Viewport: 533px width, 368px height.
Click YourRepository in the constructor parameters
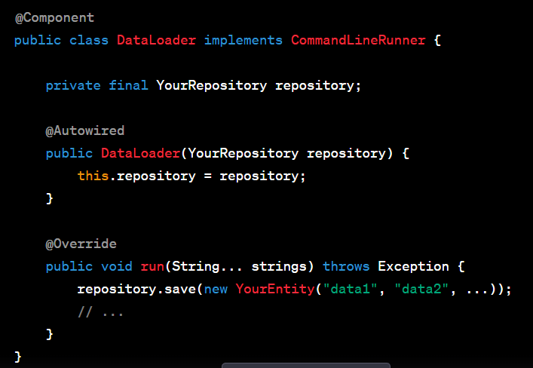tap(243, 153)
